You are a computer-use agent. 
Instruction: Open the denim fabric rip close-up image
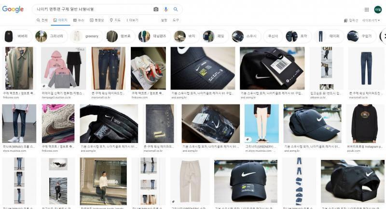click(x=160, y=124)
